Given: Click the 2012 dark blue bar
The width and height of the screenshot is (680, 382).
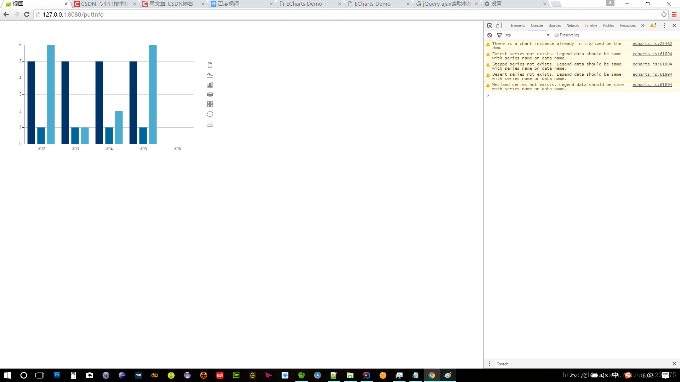Looking at the screenshot, I should pyautogui.click(x=31, y=103).
